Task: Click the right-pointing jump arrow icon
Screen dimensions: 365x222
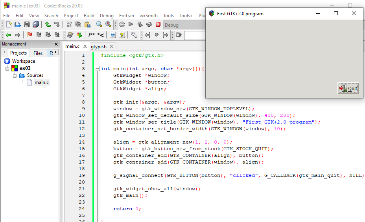Action: [166, 35]
